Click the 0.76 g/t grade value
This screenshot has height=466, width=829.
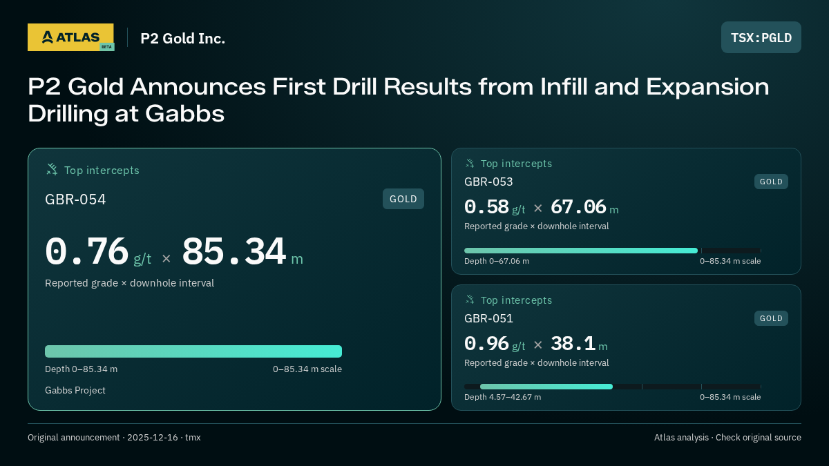click(x=98, y=252)
